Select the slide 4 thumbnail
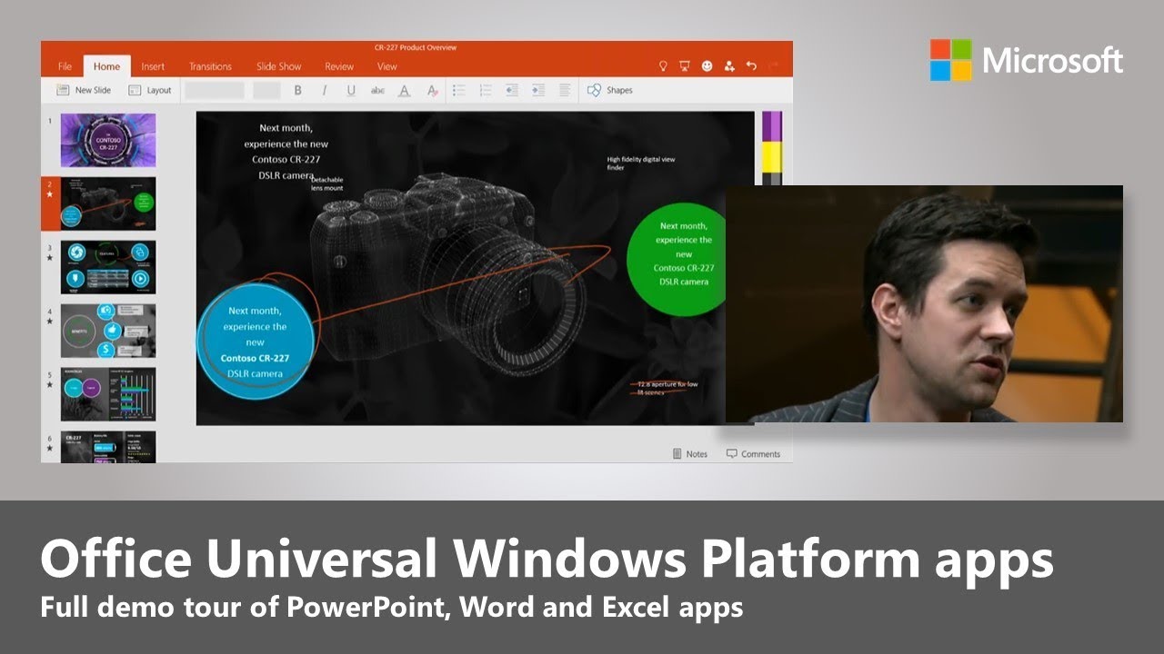1164x654 pixels. click(x=108, y=331)
